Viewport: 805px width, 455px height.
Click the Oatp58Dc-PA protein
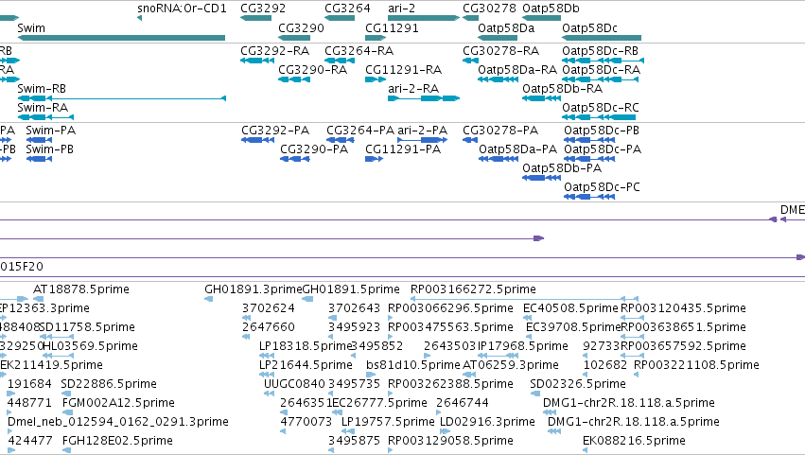click(589, 159)
